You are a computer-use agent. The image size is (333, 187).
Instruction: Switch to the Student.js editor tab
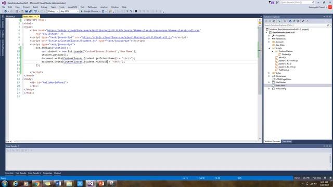click(10, 16)
